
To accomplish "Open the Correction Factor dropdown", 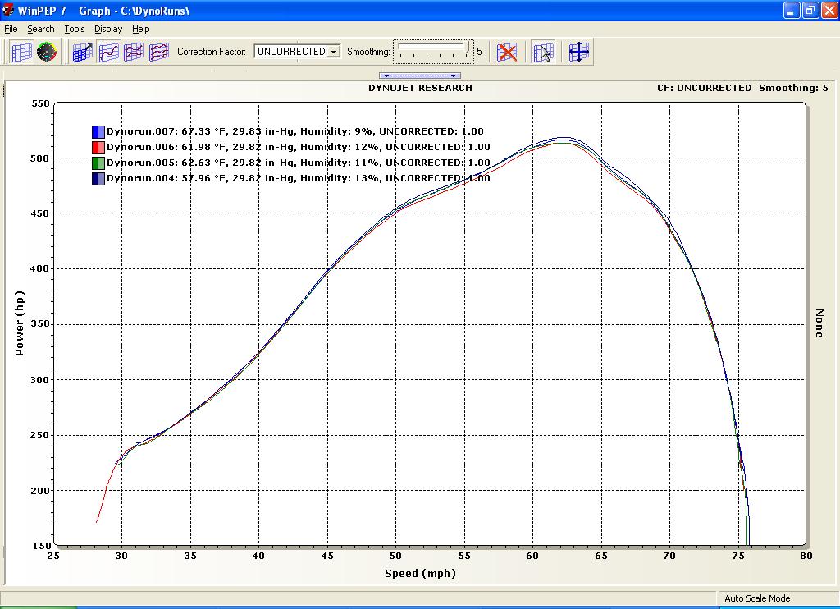I will click(333, 52).
